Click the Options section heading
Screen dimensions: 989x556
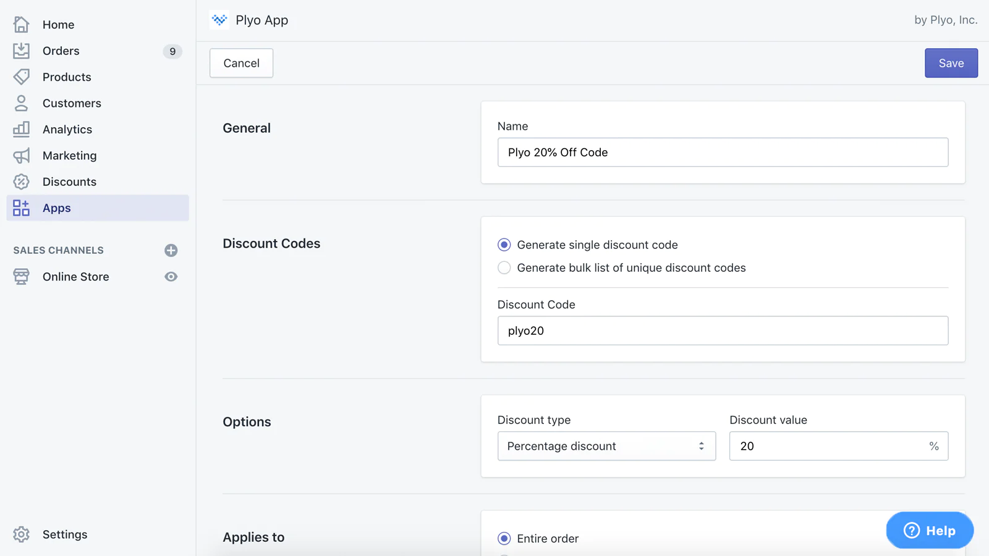pos(247,422)
